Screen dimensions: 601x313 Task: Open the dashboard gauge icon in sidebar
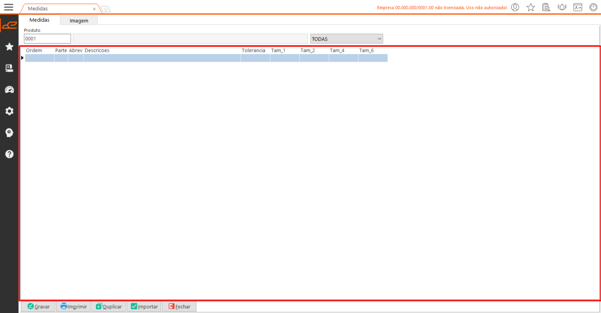coord(9,90)
